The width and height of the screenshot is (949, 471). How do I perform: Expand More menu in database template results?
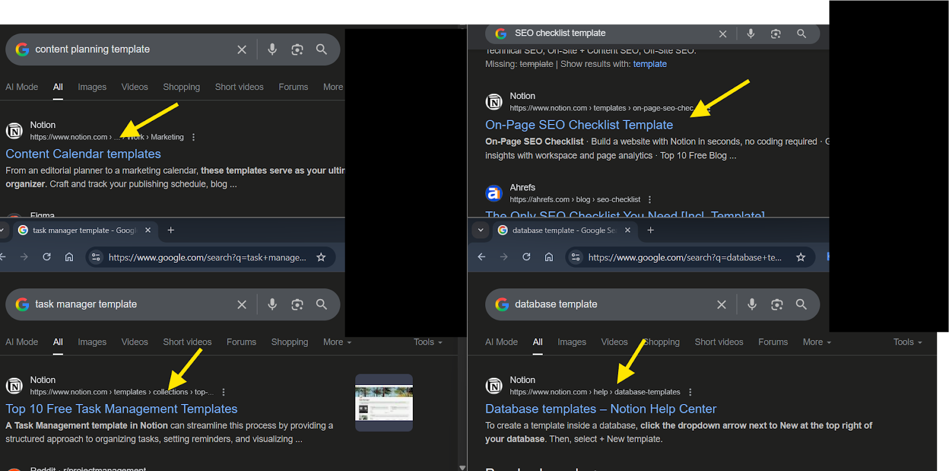[x=817, y=342]
